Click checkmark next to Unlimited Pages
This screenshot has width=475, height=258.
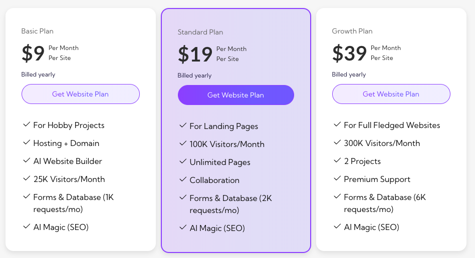(183, 162)
